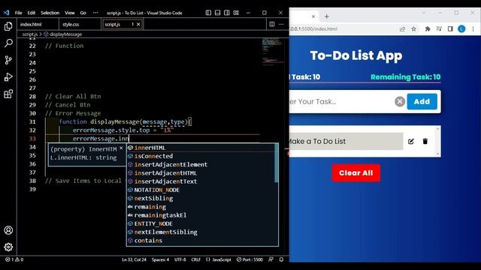The image size is (481, 270).
Task: Open the File menu
Action: (18, 13)
